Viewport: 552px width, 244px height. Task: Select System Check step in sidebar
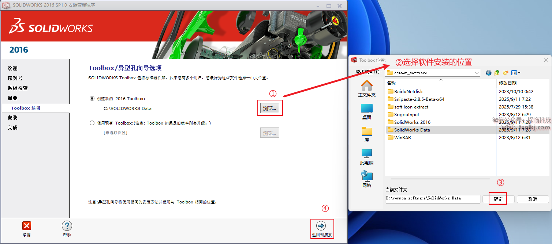pyautogui.click(x=18, y=88)
